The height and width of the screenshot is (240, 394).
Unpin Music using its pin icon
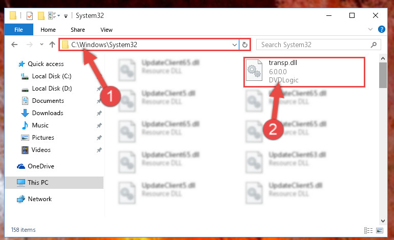pyautogui.click(x=99, y=125)
